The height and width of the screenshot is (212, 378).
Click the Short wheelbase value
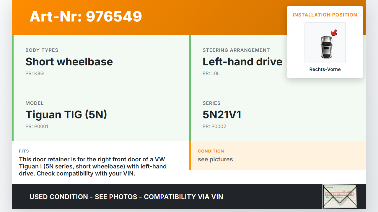coord(69,62)
